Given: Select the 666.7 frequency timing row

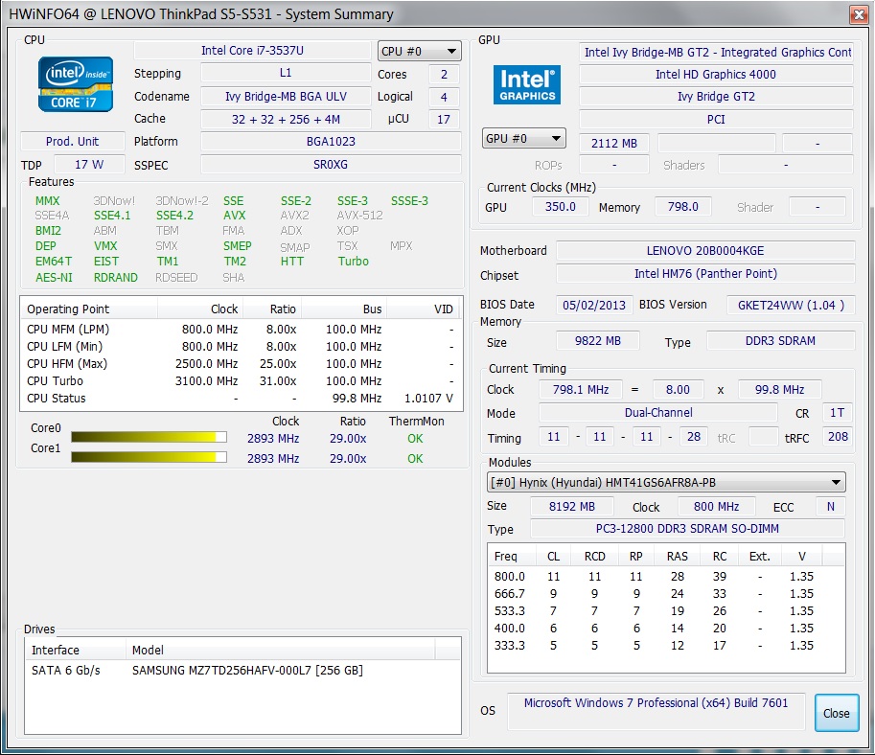Looking at the screenshot, I should click(666, 594).
